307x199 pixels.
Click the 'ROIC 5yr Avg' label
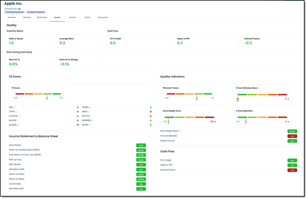(x=15, y=160)
